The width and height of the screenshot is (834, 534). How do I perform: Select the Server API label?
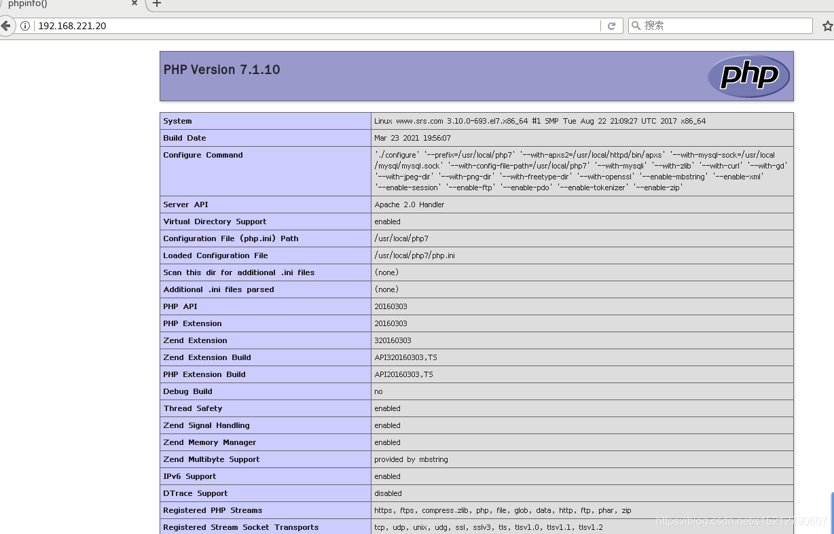click(187, 204)
